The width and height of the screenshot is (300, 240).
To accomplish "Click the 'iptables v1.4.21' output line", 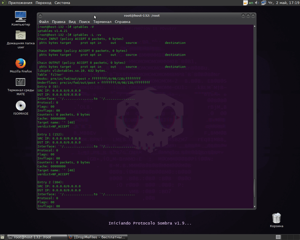I will (52, 31).
